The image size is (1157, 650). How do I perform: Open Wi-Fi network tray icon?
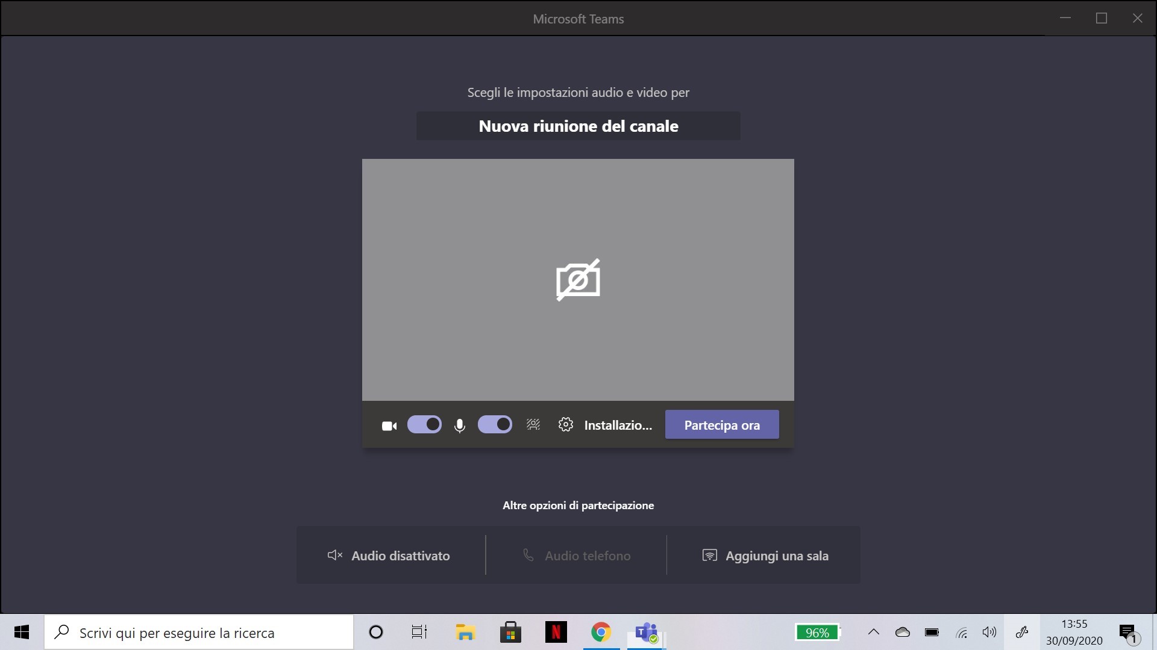click(962, 633)
